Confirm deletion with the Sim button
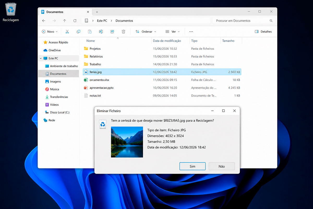This screenshot has width=313, height=209. point(192,166)
